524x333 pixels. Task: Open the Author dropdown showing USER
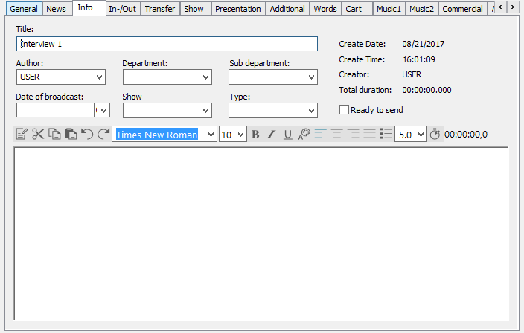pyautogui.click(x=100, y=77)
